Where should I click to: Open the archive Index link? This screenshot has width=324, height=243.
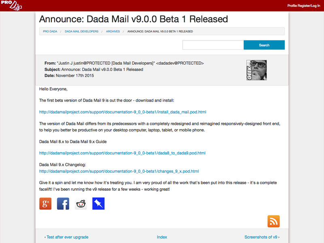[x=162, y=237]
